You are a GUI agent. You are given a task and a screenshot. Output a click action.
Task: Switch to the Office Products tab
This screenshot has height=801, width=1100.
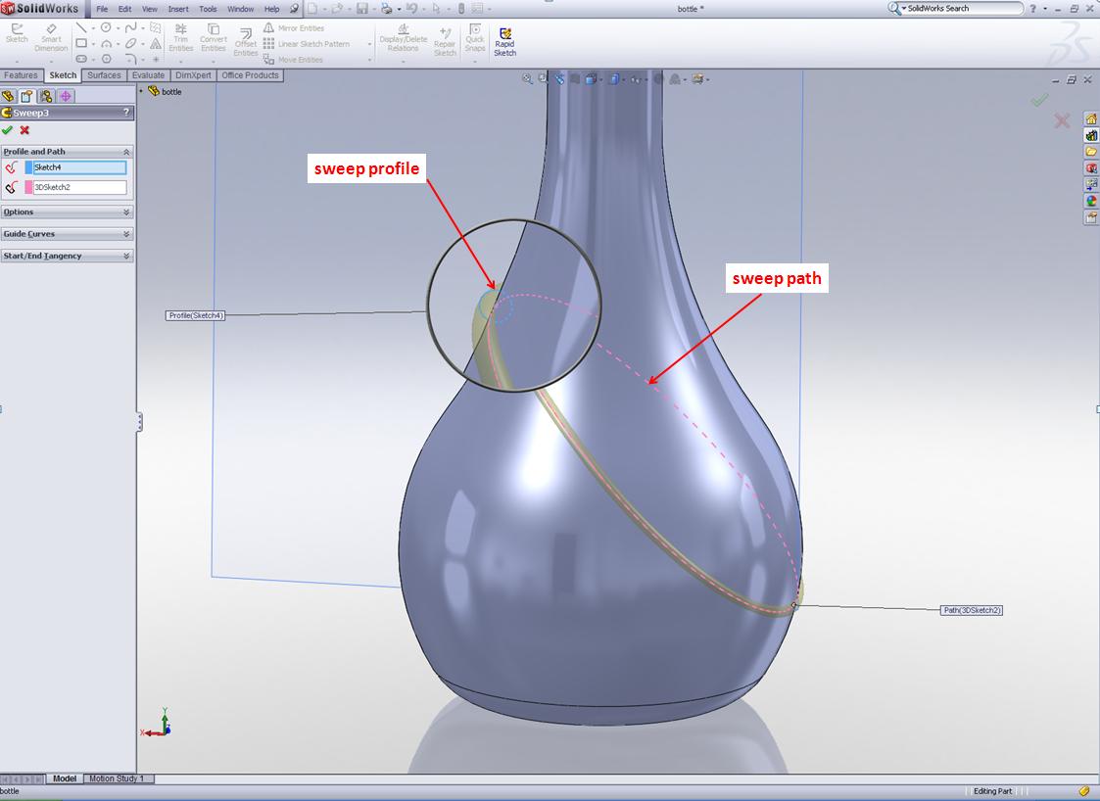[251, 75]
